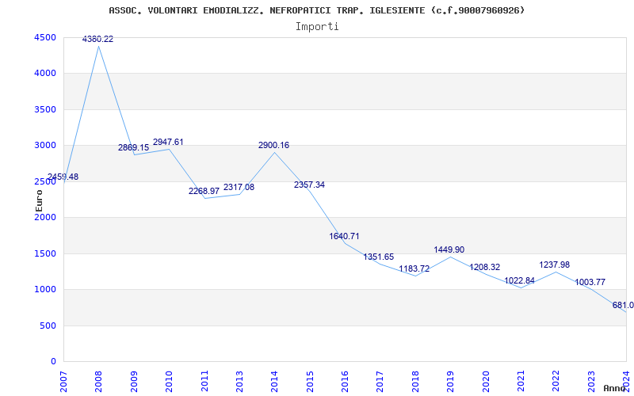Image resolution: width=634 pixels, height=396 pixels.
Task: Click the 2268.97 data label
Action: (x=204, y=191)
